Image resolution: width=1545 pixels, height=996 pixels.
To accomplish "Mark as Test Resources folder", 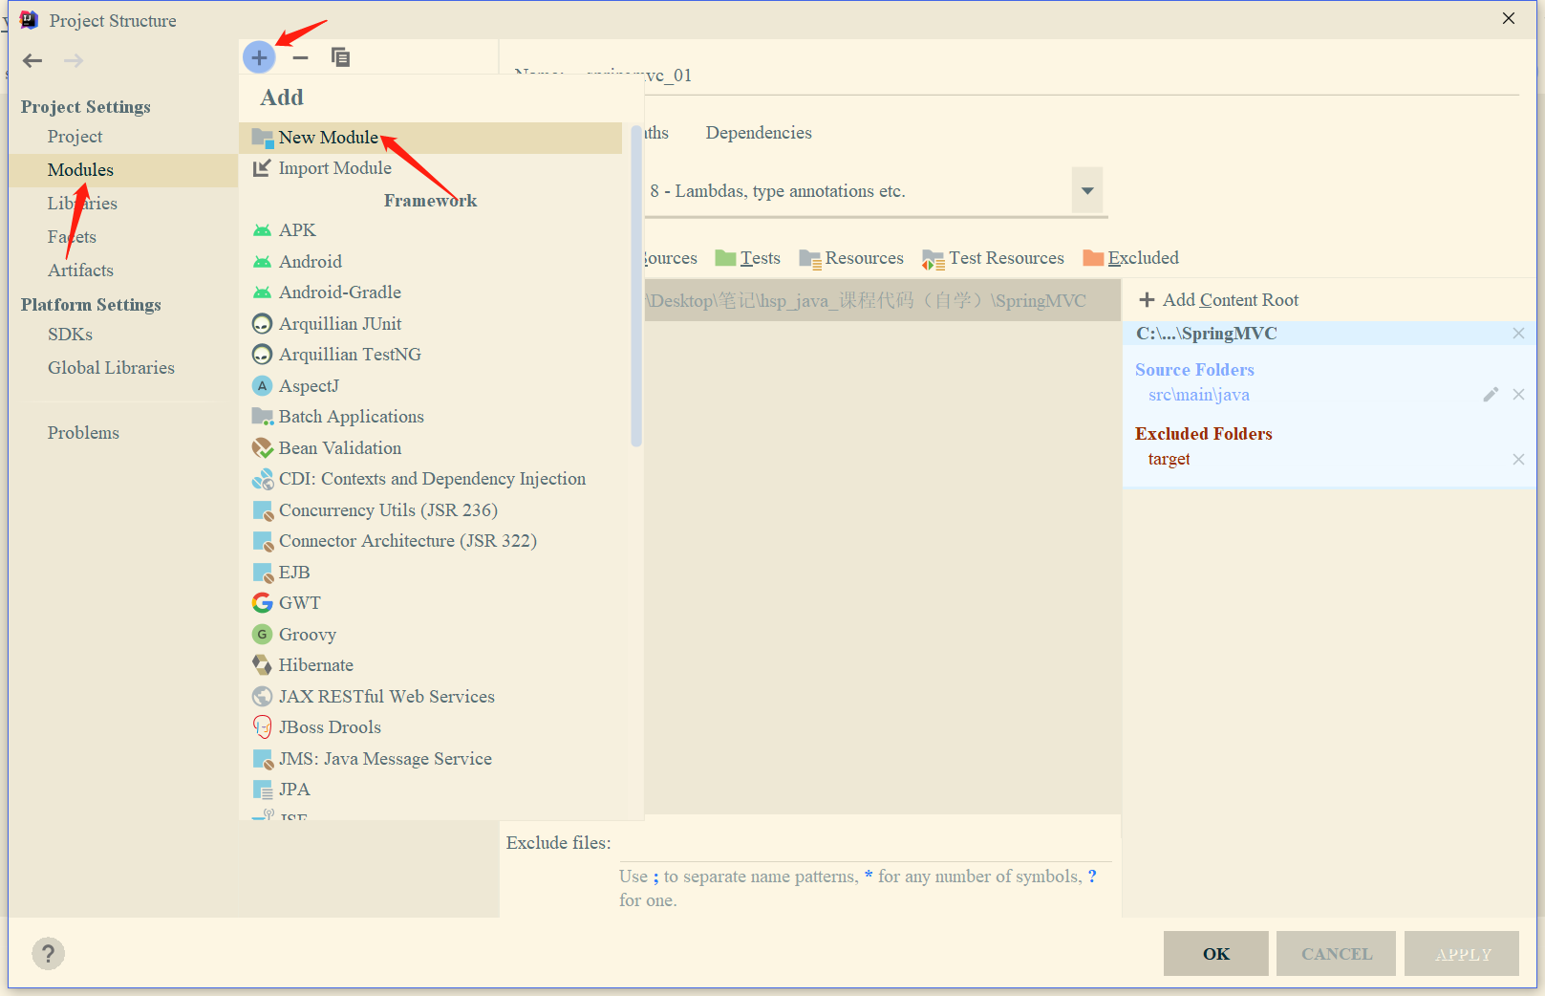I will click(x=994, y=258).
